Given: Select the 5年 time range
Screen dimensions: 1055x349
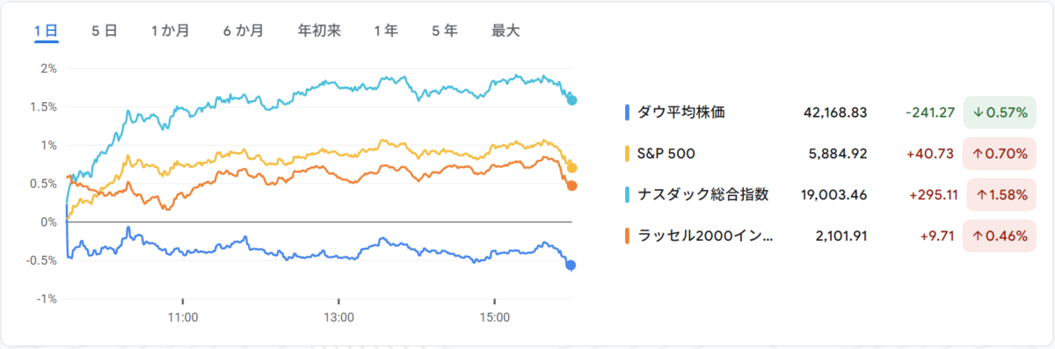Looking at the screenshot, I should pyautogui.click(x=444, y=31).
